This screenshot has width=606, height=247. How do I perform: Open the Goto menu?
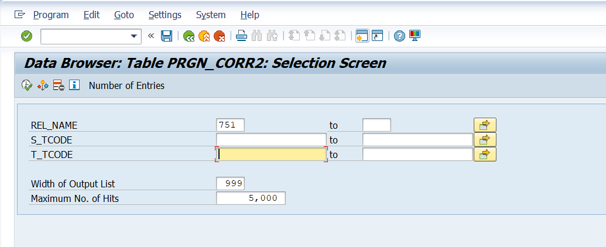[x=124, y=15]
